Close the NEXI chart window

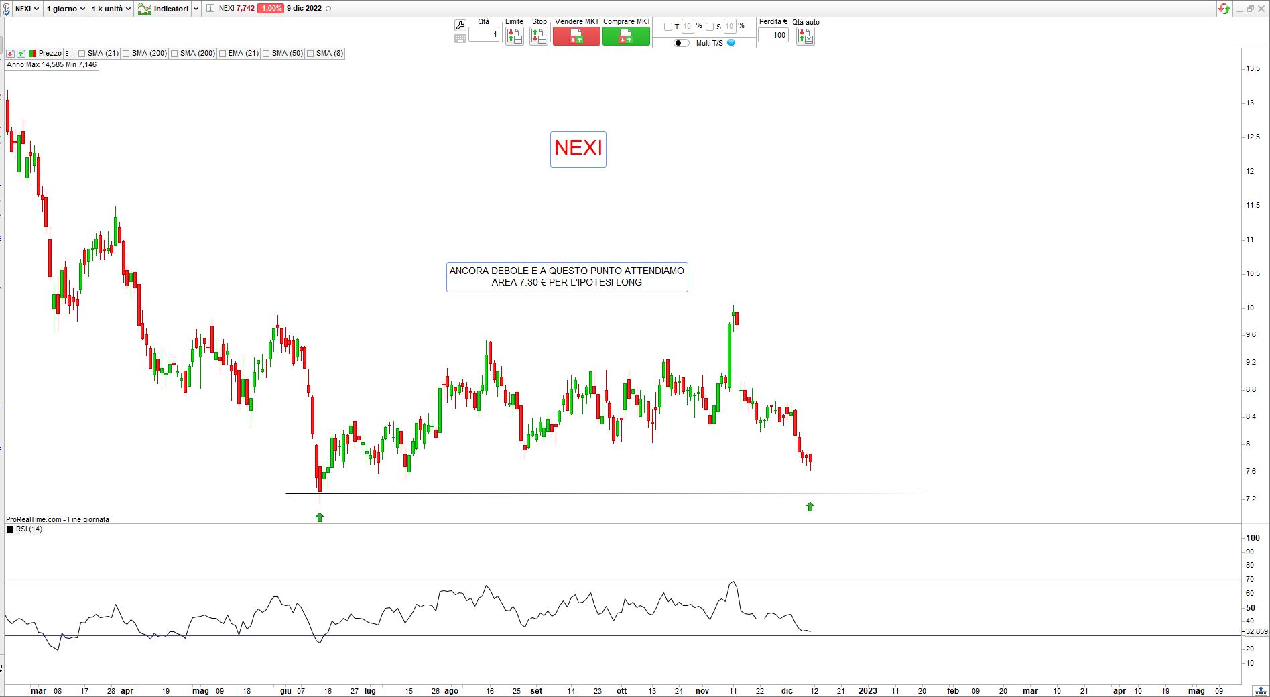click(1261, 9)
